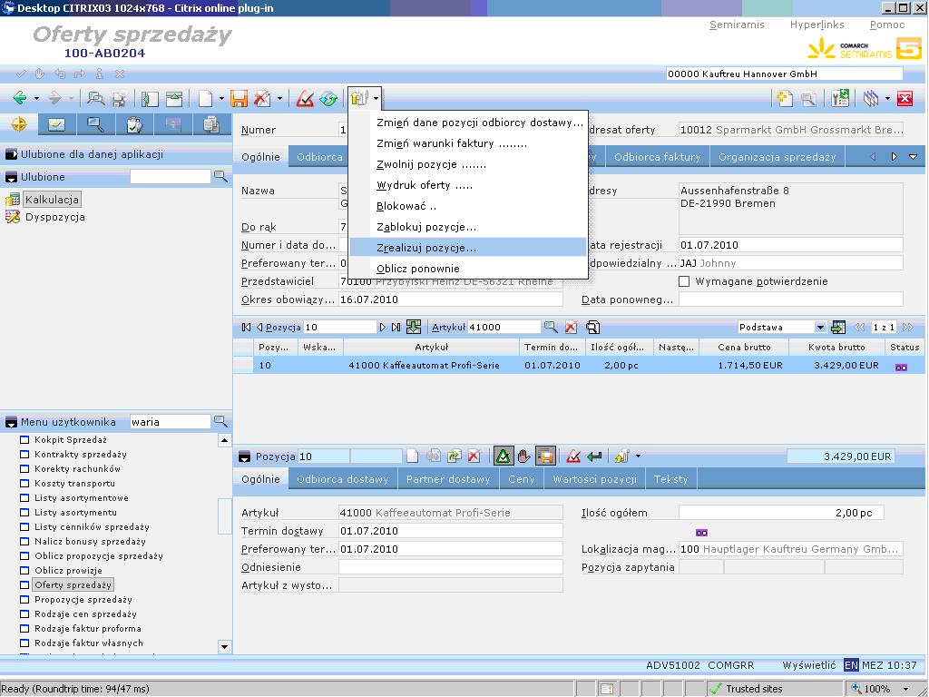The image size is (929, 697).
Task: Click the orange save diskette icon
Action: tap(239, 98)
